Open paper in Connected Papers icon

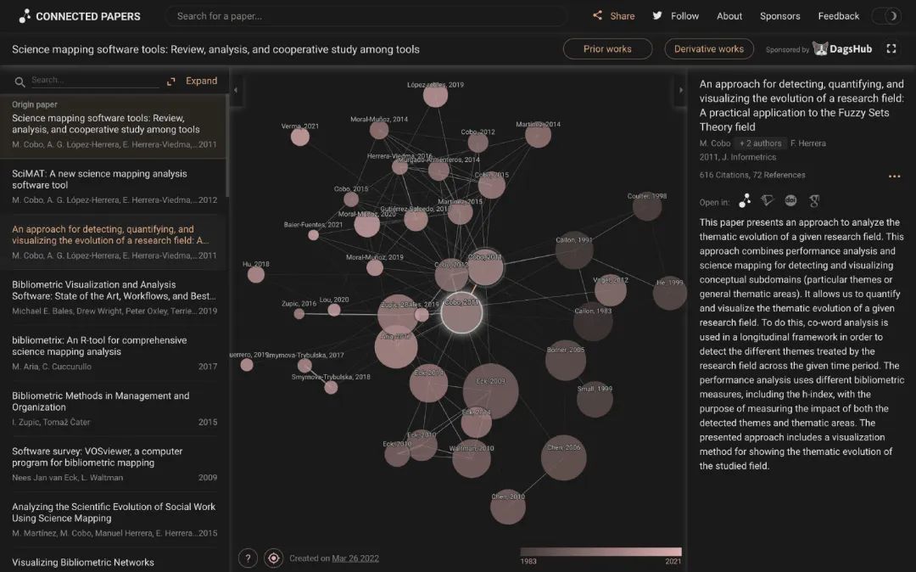745,201
